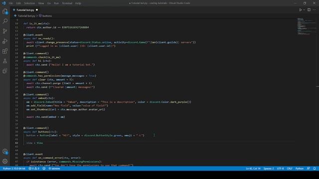319x179 pixels.
Task: Click the 'async def on_command_error' line
Action: (x=52, y=158)
